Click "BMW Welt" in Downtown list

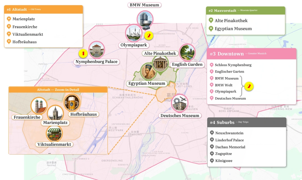(x=224, y=85)
